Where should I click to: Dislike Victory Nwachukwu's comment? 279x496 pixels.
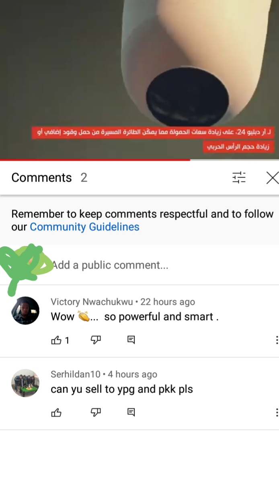tap(96, 340)
